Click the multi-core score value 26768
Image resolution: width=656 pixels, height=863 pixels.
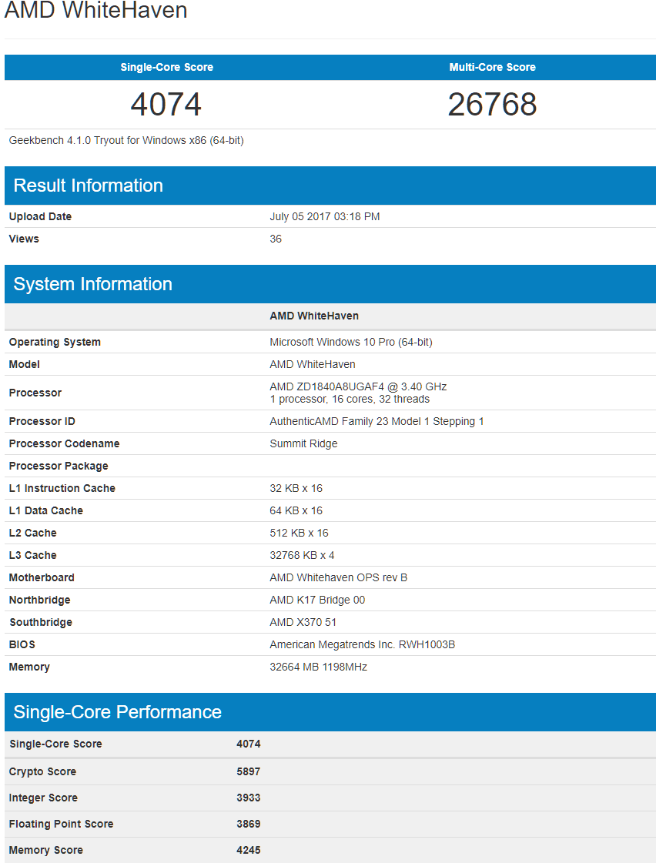pos(492,105)
